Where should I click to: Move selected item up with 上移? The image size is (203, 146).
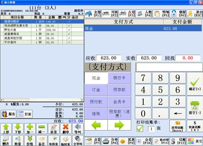[x=6, y=129]
